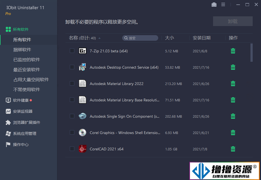Click the 系统应用管理 Windows flag icon
Screen dimensions: 261x180
[x=8, y=133]
